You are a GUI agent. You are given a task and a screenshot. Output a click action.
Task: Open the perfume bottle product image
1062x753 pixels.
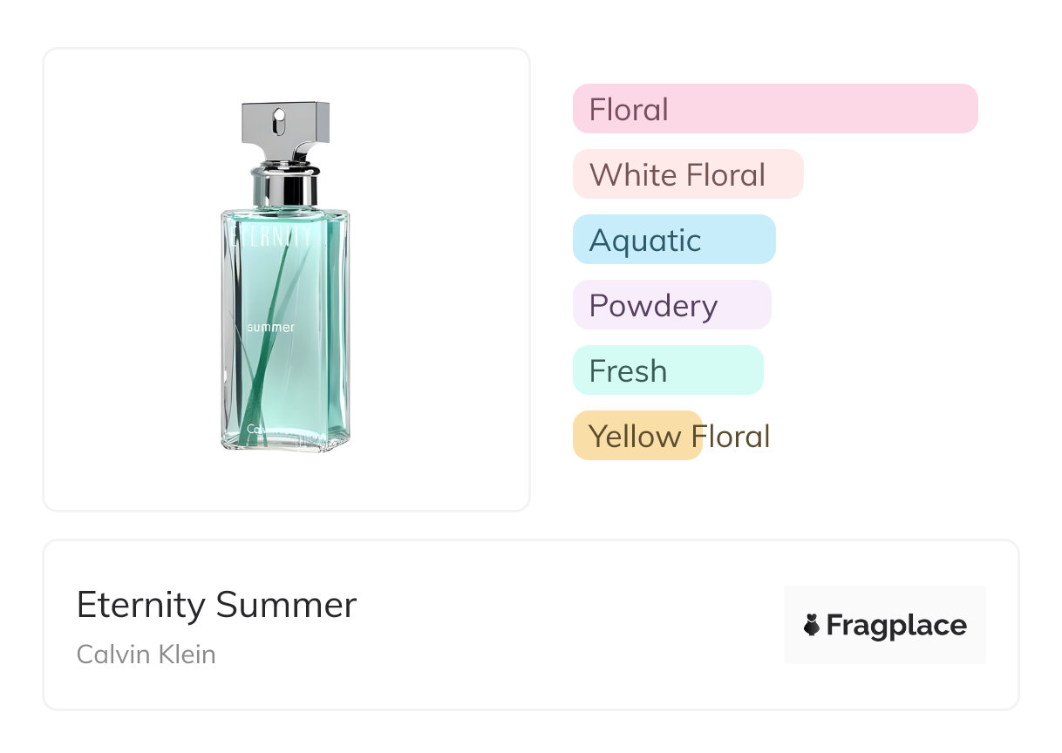[285, 279]
